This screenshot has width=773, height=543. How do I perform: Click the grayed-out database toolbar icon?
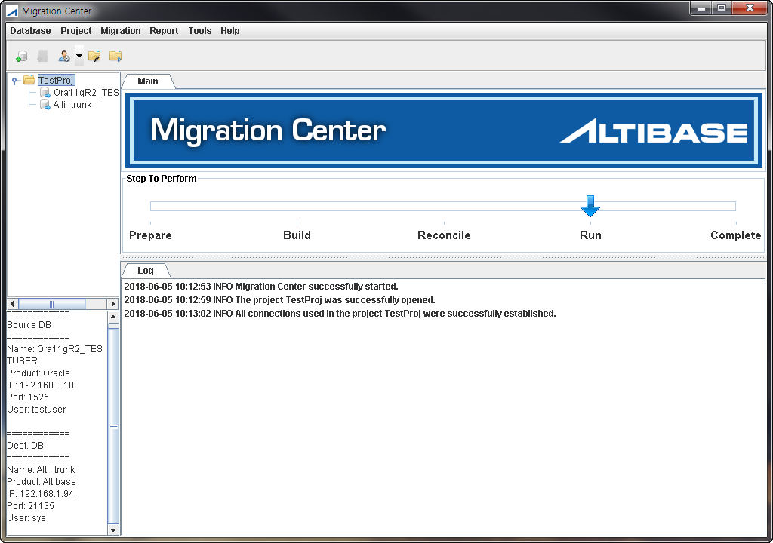click(x=43, y=56)
